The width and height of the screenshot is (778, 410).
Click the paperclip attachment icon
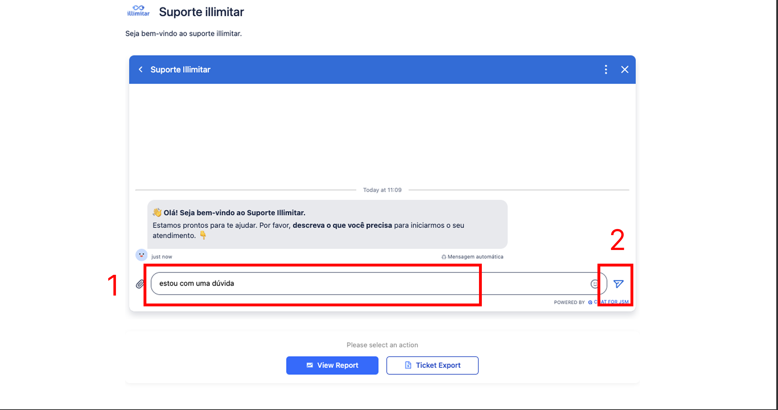(140, 284)
